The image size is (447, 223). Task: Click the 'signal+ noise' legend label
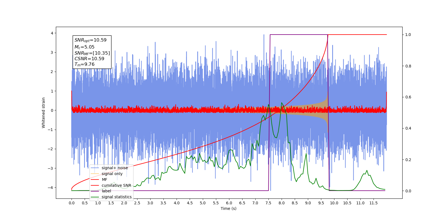coord(115,168)
